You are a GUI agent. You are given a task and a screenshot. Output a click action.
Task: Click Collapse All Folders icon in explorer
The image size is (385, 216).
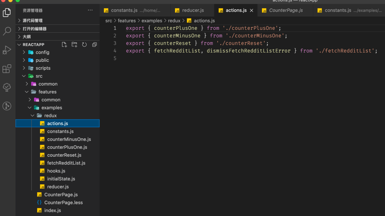tap(94, 45)
